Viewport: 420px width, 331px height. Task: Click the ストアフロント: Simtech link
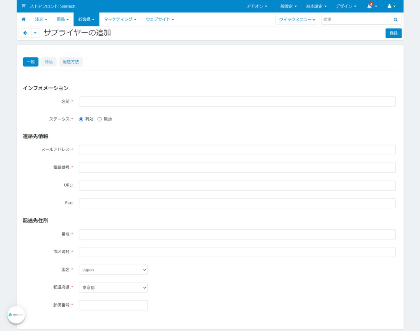[x=52, y=6]
